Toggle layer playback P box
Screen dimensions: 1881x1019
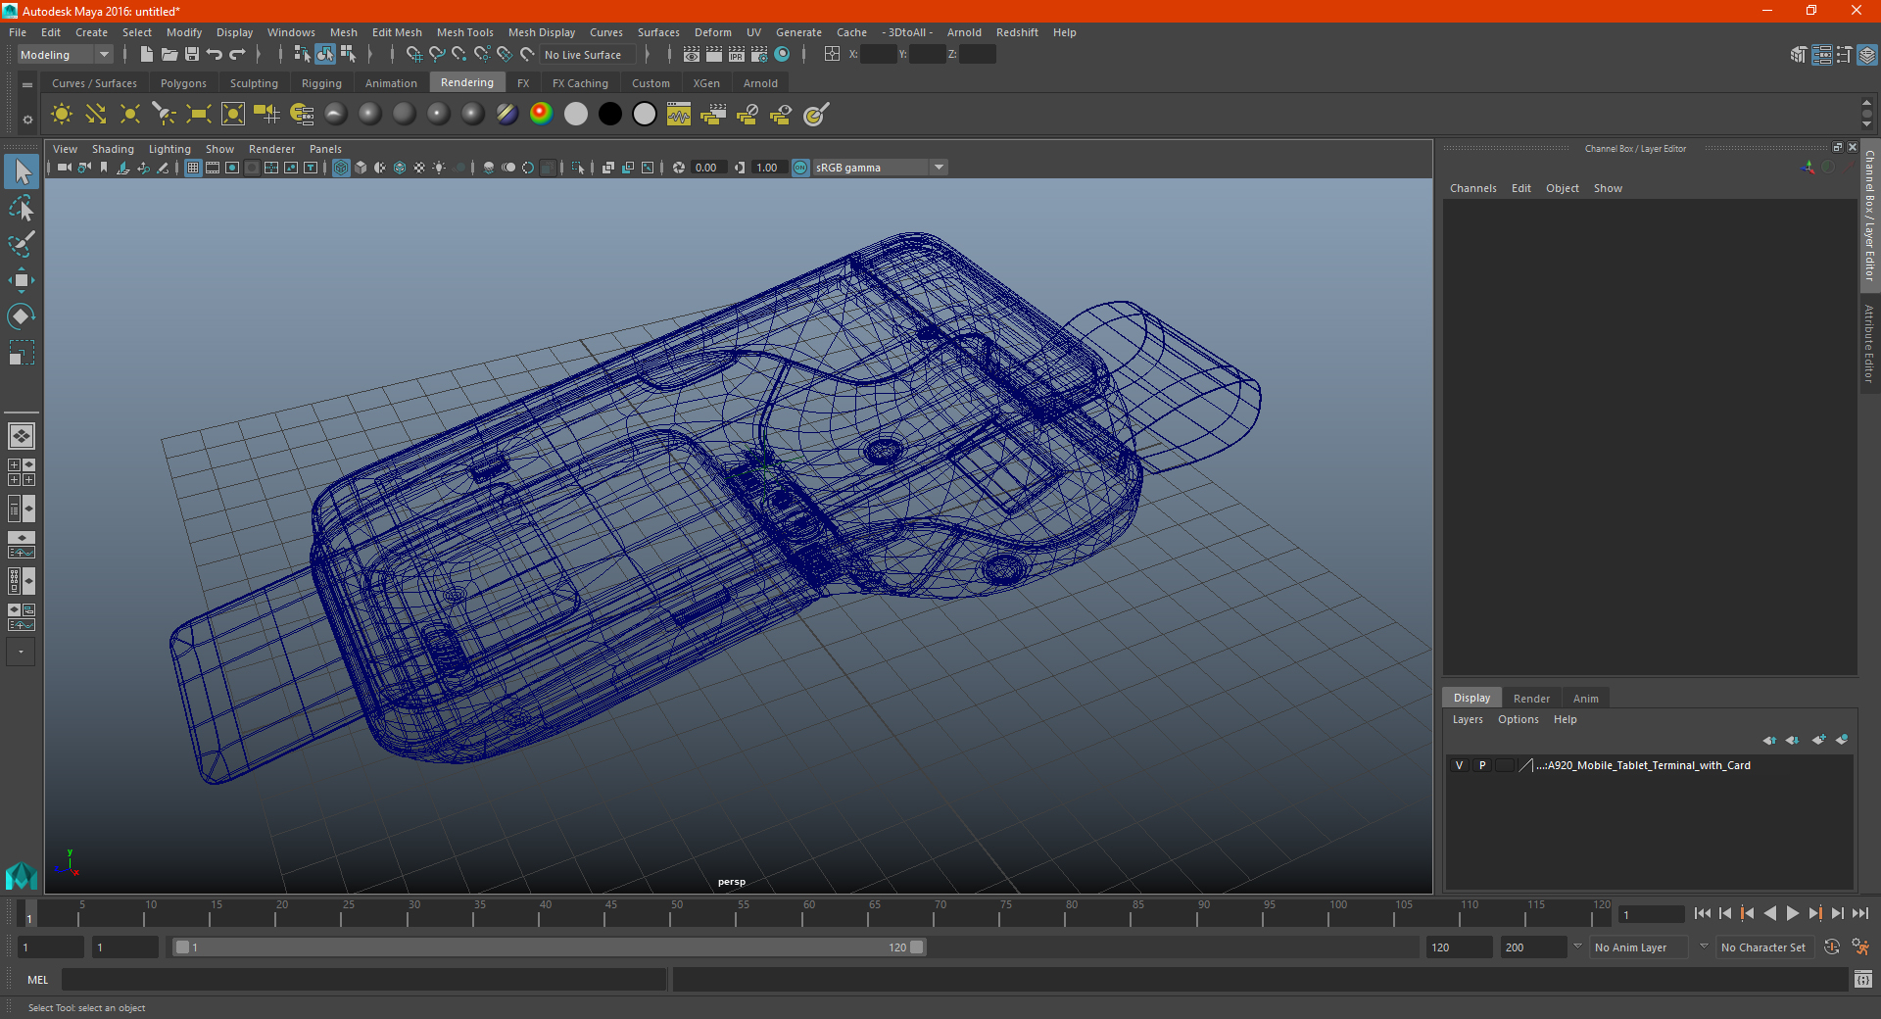tap(1482, 765)
